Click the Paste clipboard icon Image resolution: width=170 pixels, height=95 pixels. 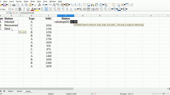[31, 5]
